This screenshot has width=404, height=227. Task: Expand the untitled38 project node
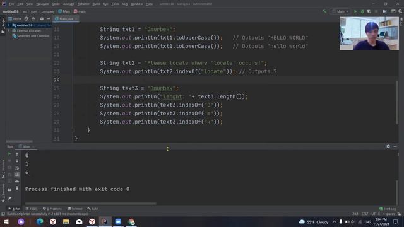(9, 25)
